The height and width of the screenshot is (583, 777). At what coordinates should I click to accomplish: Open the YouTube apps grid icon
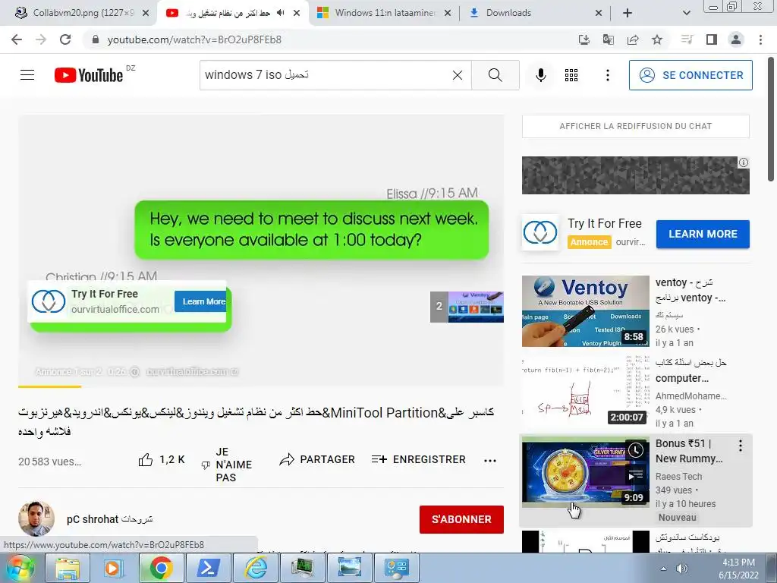(x=571, y=75)
